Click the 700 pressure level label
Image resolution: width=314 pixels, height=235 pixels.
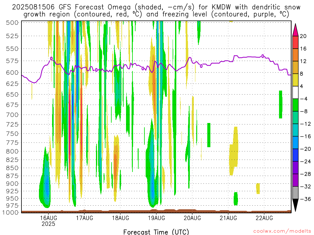pyautogui.click(x=12, y=115)
